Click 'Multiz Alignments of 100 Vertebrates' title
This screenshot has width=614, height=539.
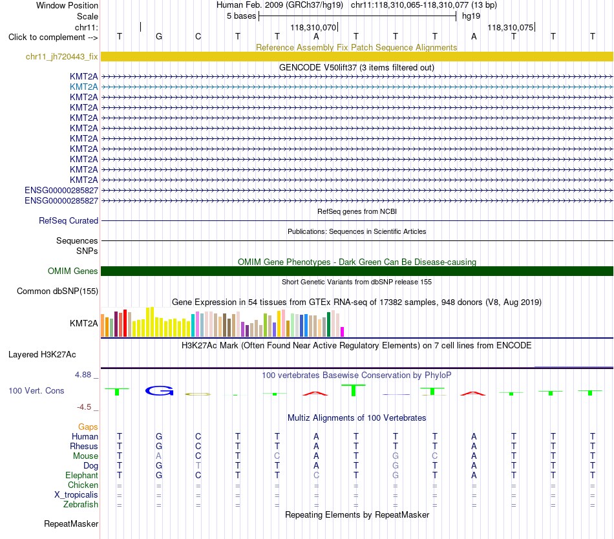[357, 417]
